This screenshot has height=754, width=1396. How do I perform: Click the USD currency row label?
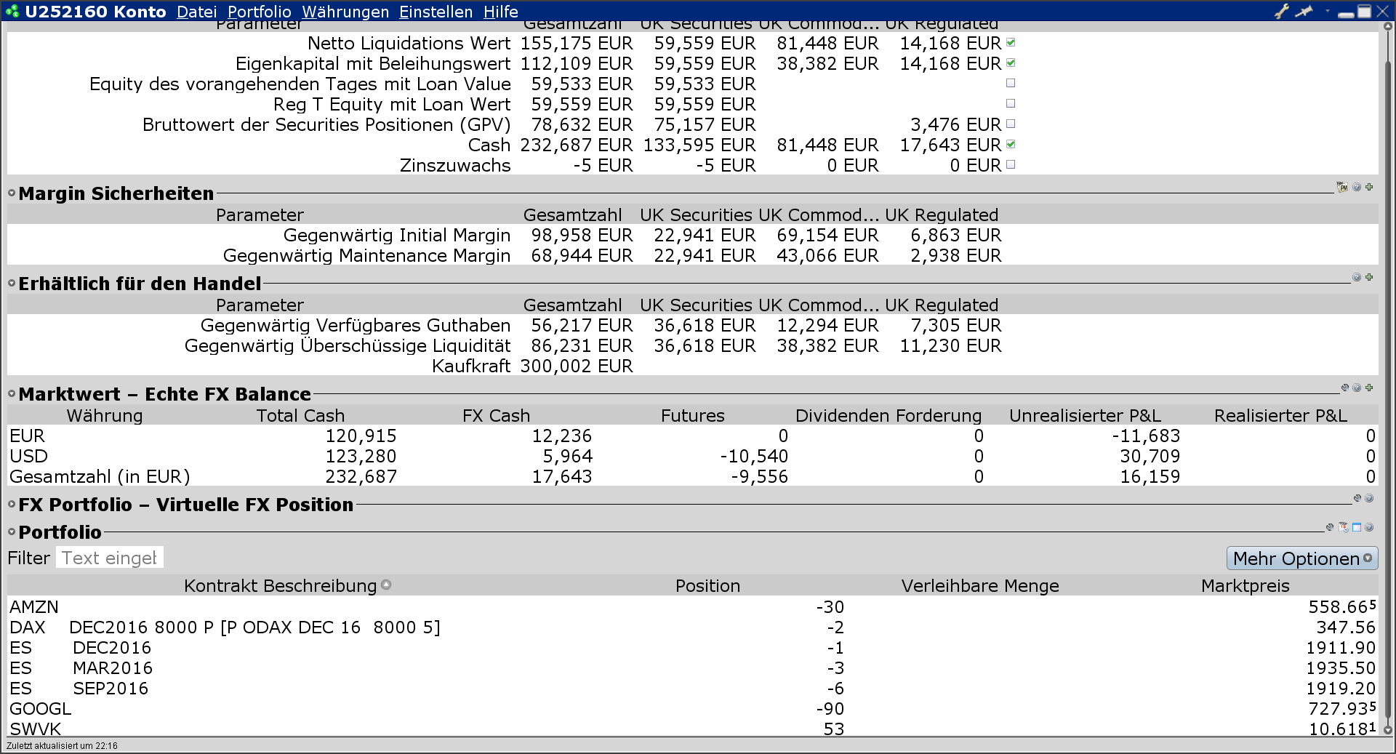point(28,457)
